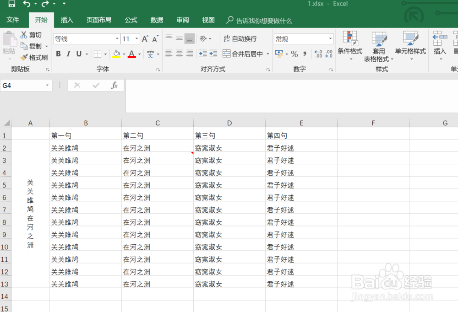Image resolution: width=458 pixels, height=312 pixels.
Task: Click Merge & Center (合并后居中) button
Action: click(x=243, y=54)
